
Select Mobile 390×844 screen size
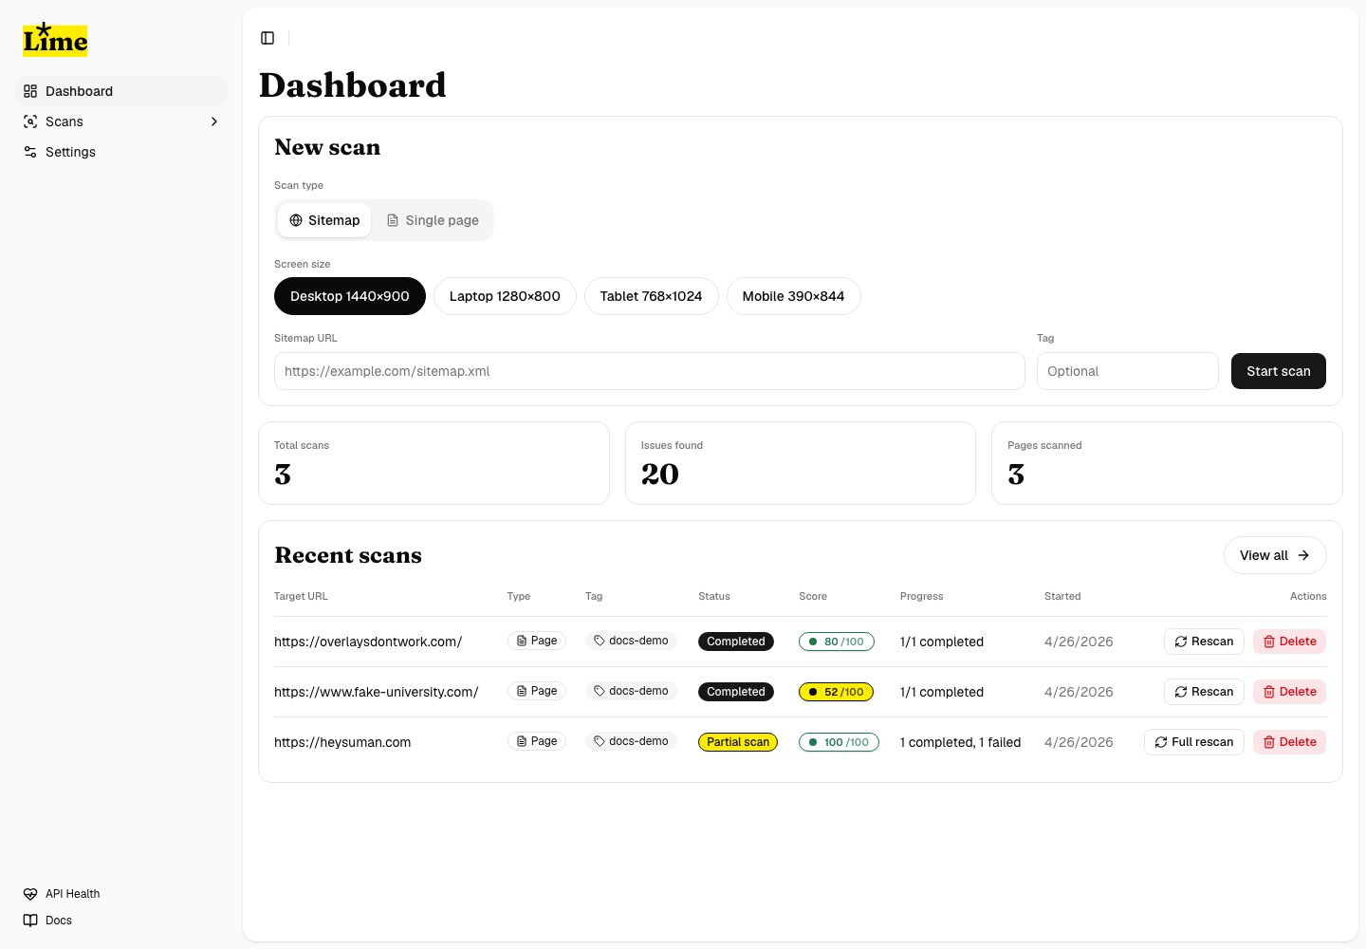point(793,296)
